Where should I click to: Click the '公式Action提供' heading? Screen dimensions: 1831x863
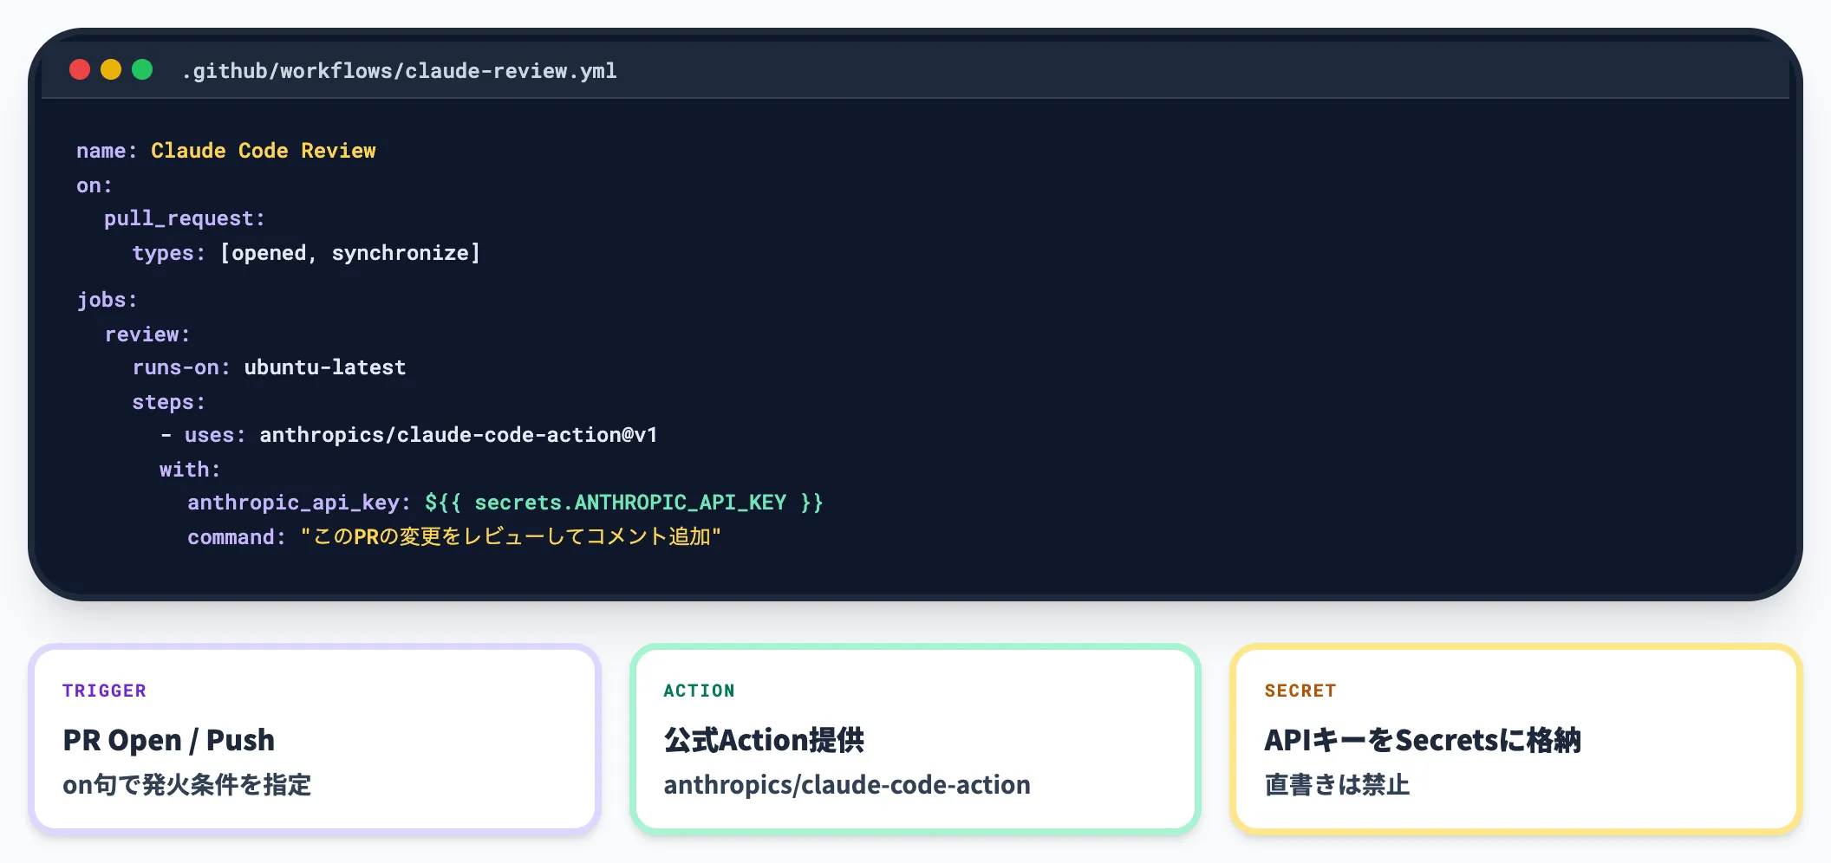[x=764, y=740]
